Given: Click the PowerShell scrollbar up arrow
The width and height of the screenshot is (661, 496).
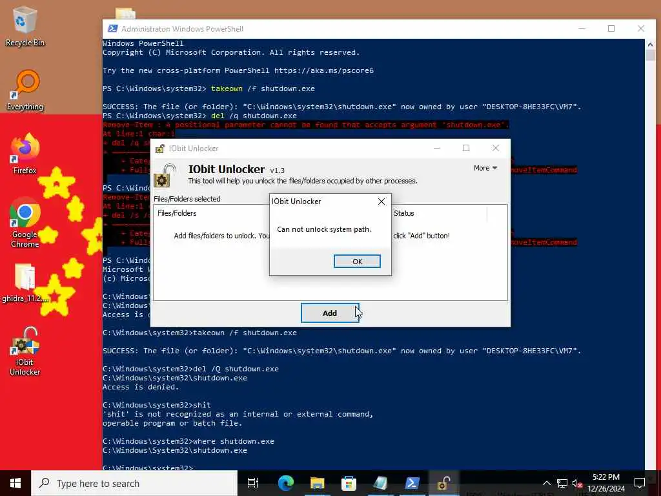Looking at the screenshot, I should tap(649, 45).
